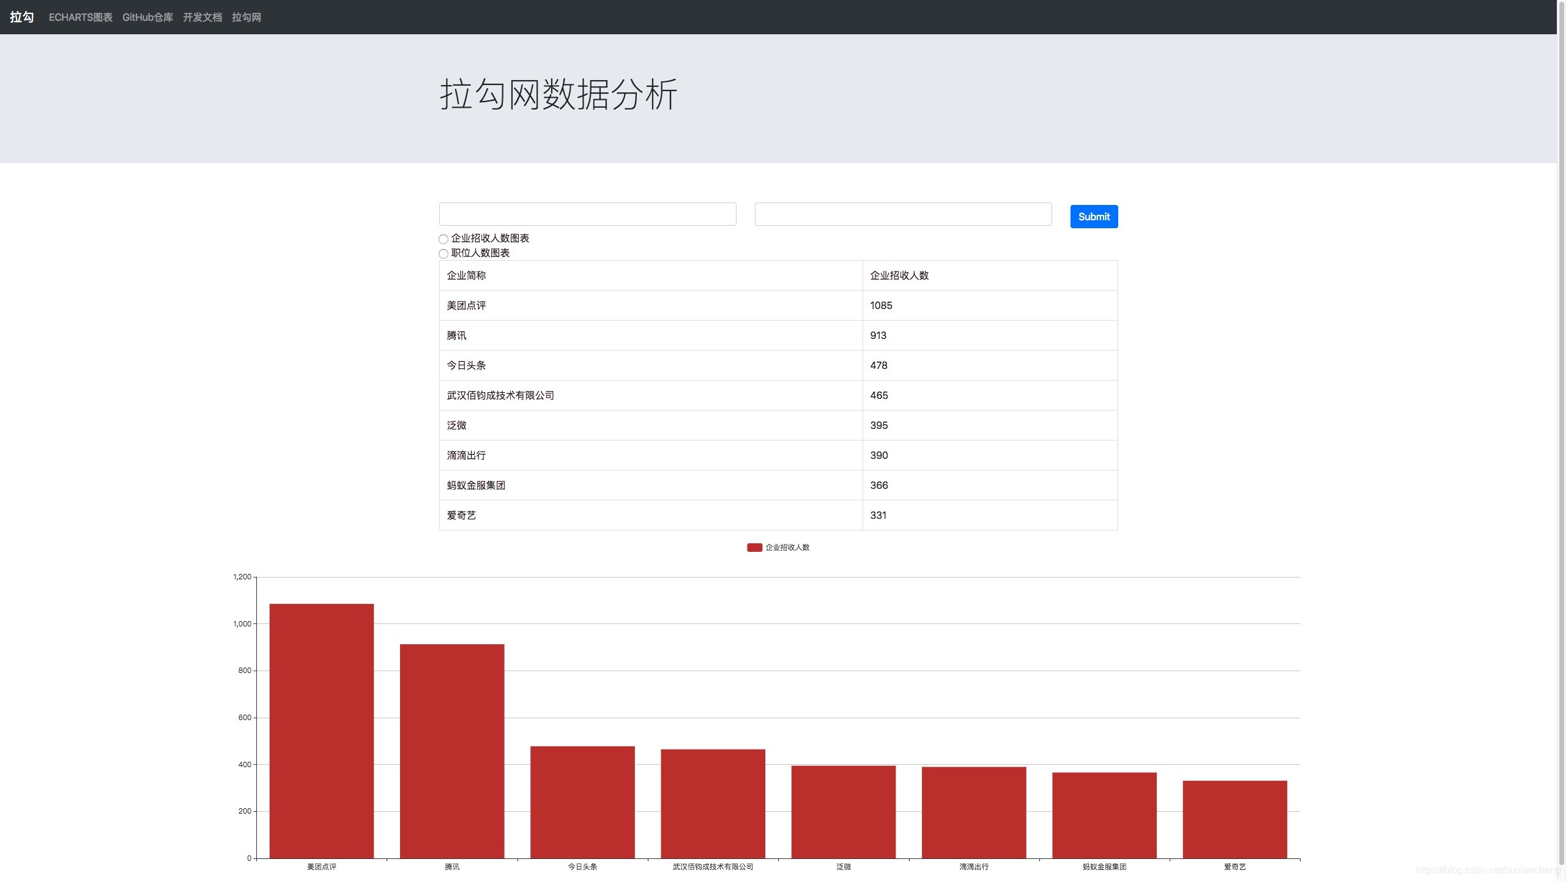This screenshot has width=1566, height=881.
Task: Click the 美团点评 bar in chart
Action: 321,731
